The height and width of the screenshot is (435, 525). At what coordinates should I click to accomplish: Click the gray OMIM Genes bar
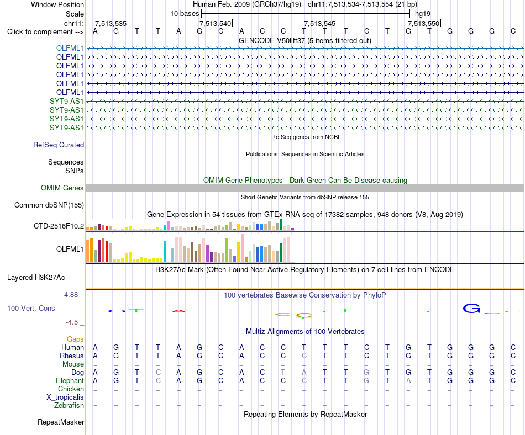coord(305,188)
